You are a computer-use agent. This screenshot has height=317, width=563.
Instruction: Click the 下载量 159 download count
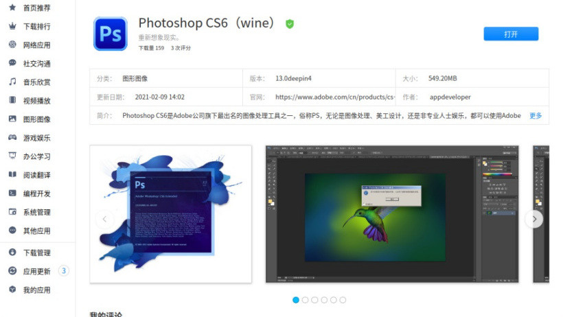pos(151,48)
